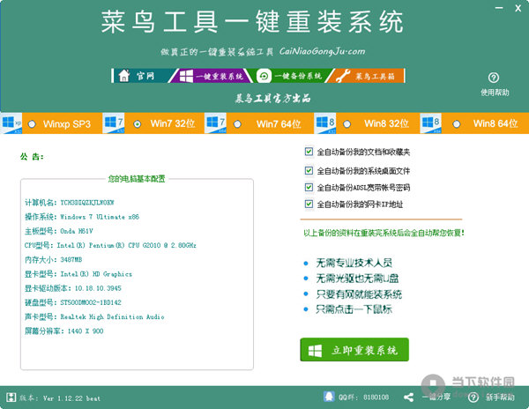
Task: Close the 菜鸟工具 window
Action: 518,9
